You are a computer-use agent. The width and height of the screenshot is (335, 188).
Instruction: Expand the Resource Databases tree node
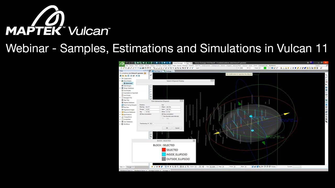pos(120,112)
